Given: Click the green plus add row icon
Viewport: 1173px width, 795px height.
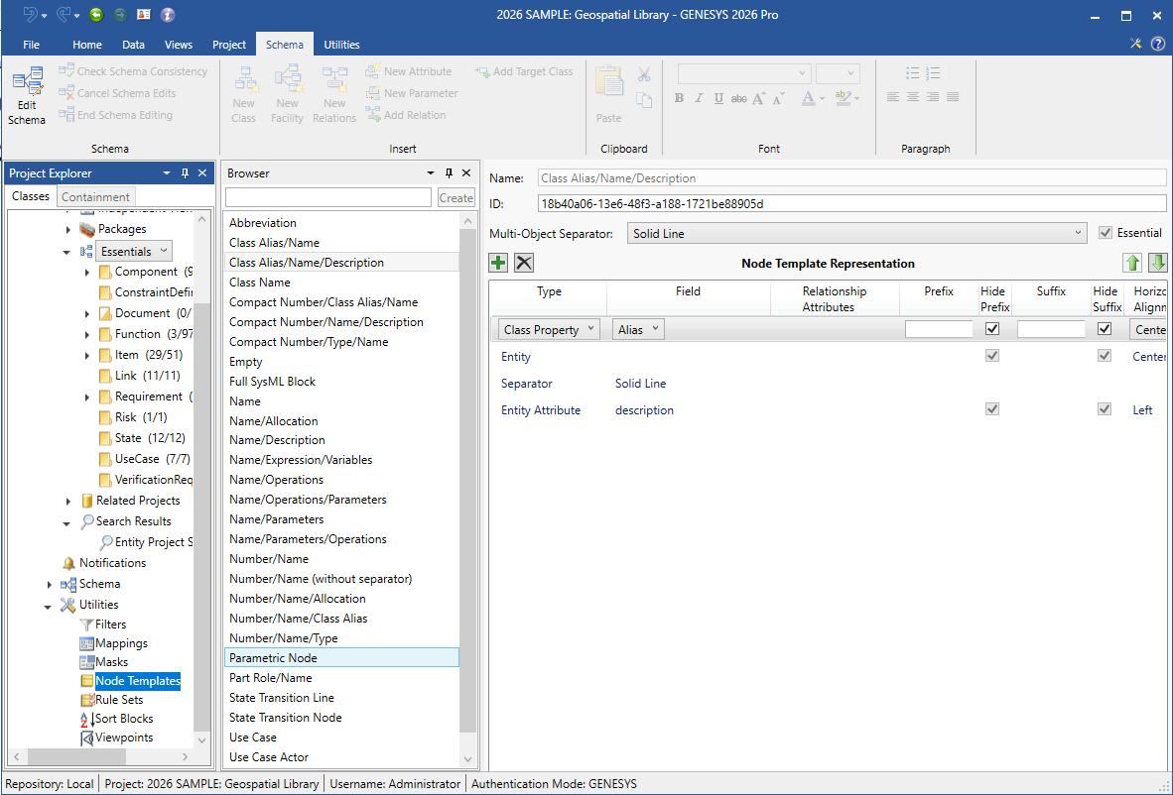Looking at the screenshot, I should click(498, 263).
